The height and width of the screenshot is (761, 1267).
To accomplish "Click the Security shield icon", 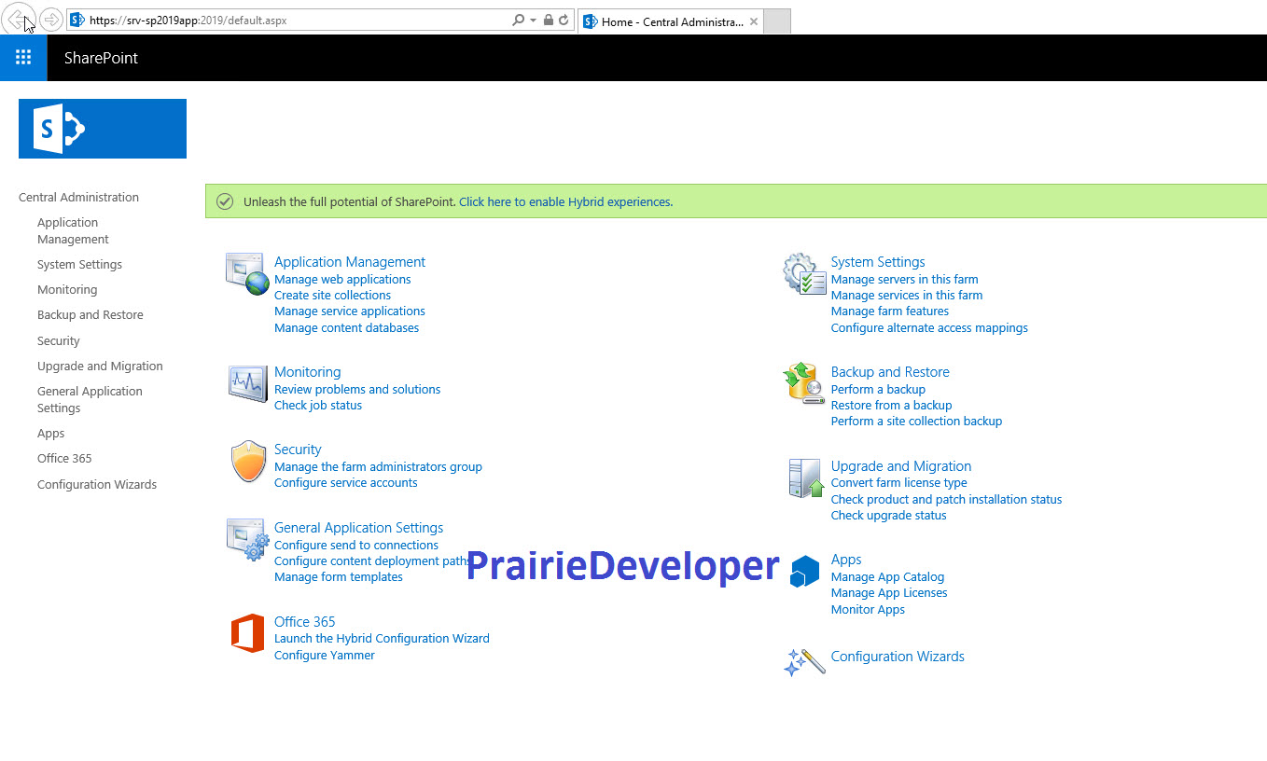I will 248,462.
